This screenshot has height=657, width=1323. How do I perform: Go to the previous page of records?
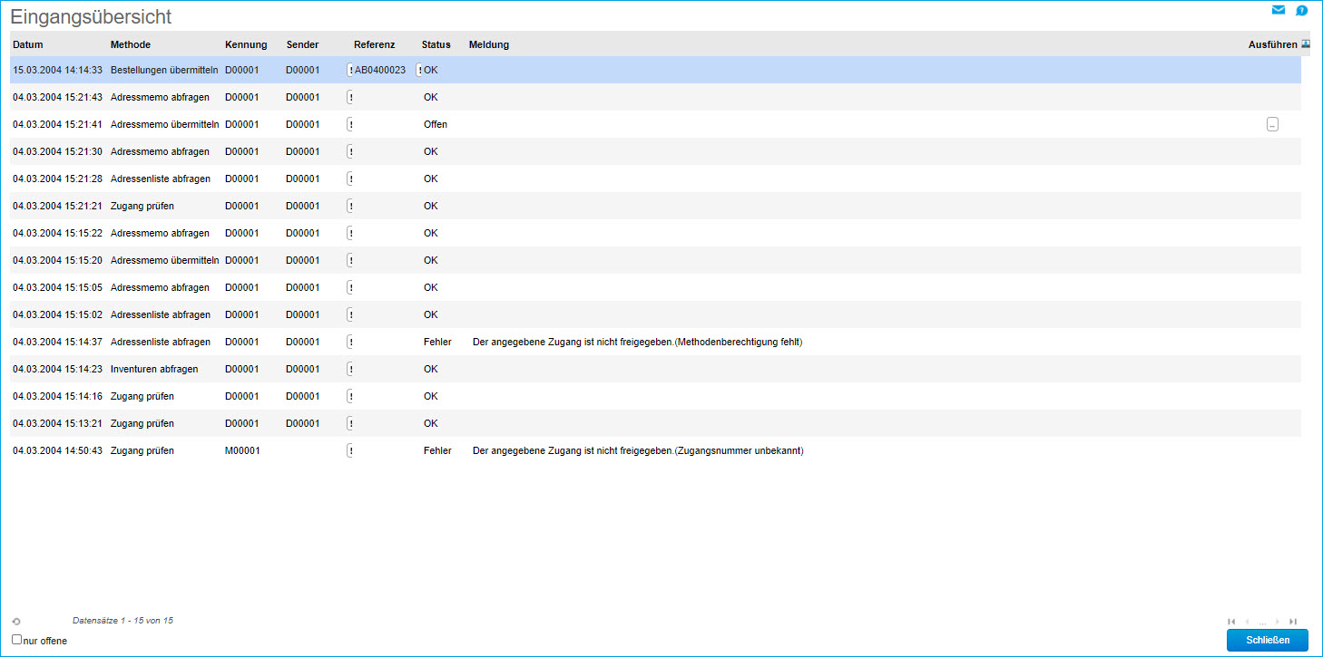point(1247,622)
